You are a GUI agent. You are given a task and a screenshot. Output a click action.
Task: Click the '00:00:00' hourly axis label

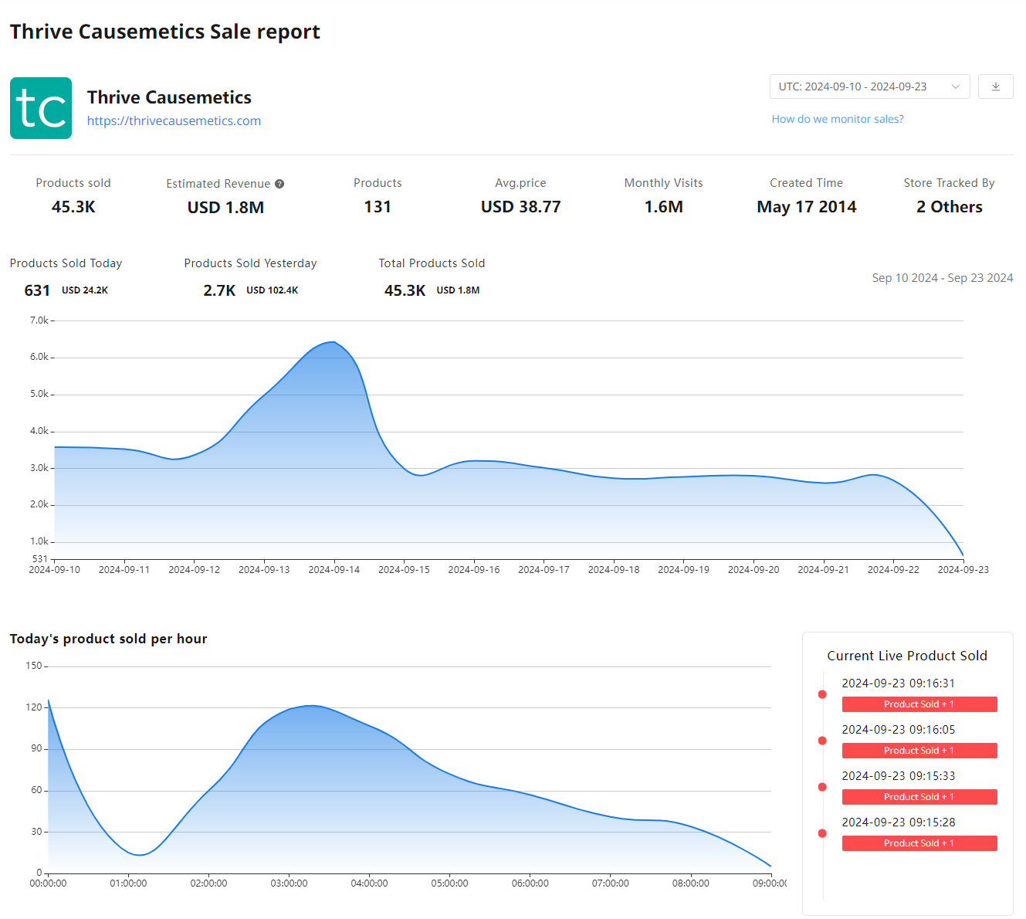[48, 883]
